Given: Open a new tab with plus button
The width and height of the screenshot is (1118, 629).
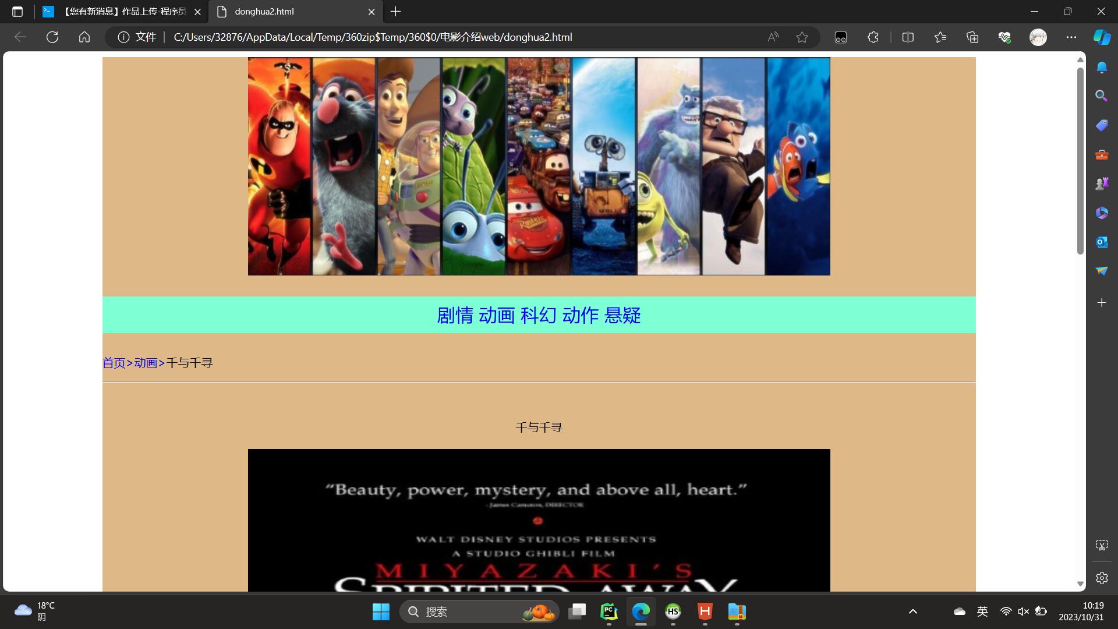Looking at the screenshot, I should [x=395, y=12].
